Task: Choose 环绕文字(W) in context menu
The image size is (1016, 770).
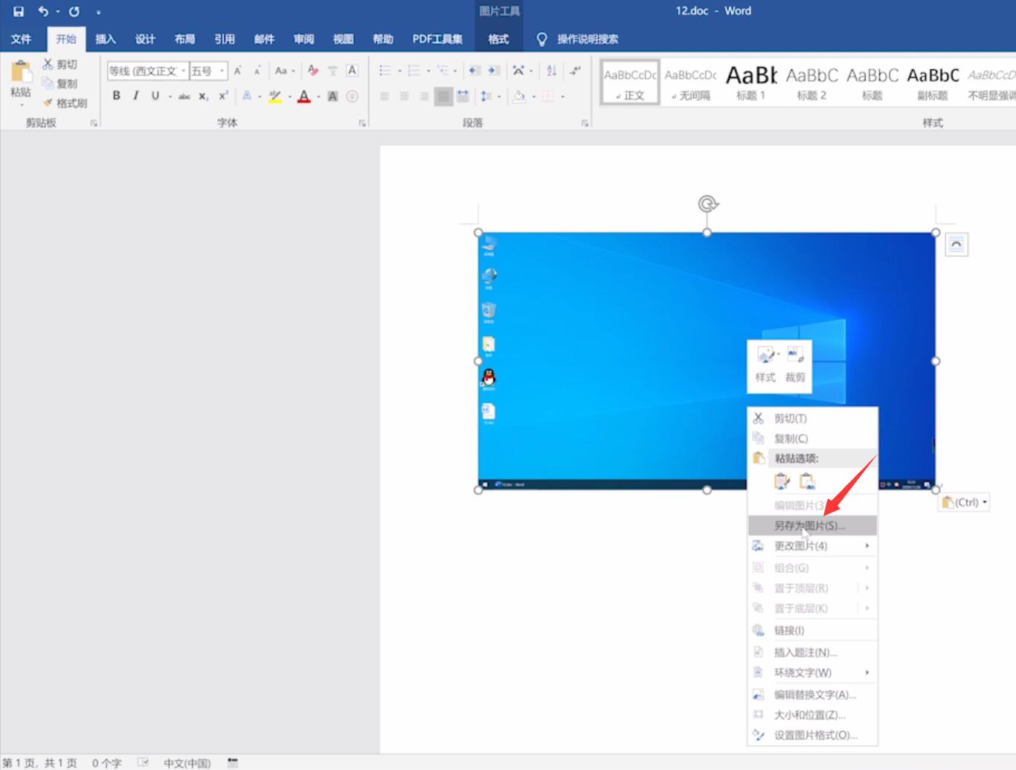Action: click(812, 673)
